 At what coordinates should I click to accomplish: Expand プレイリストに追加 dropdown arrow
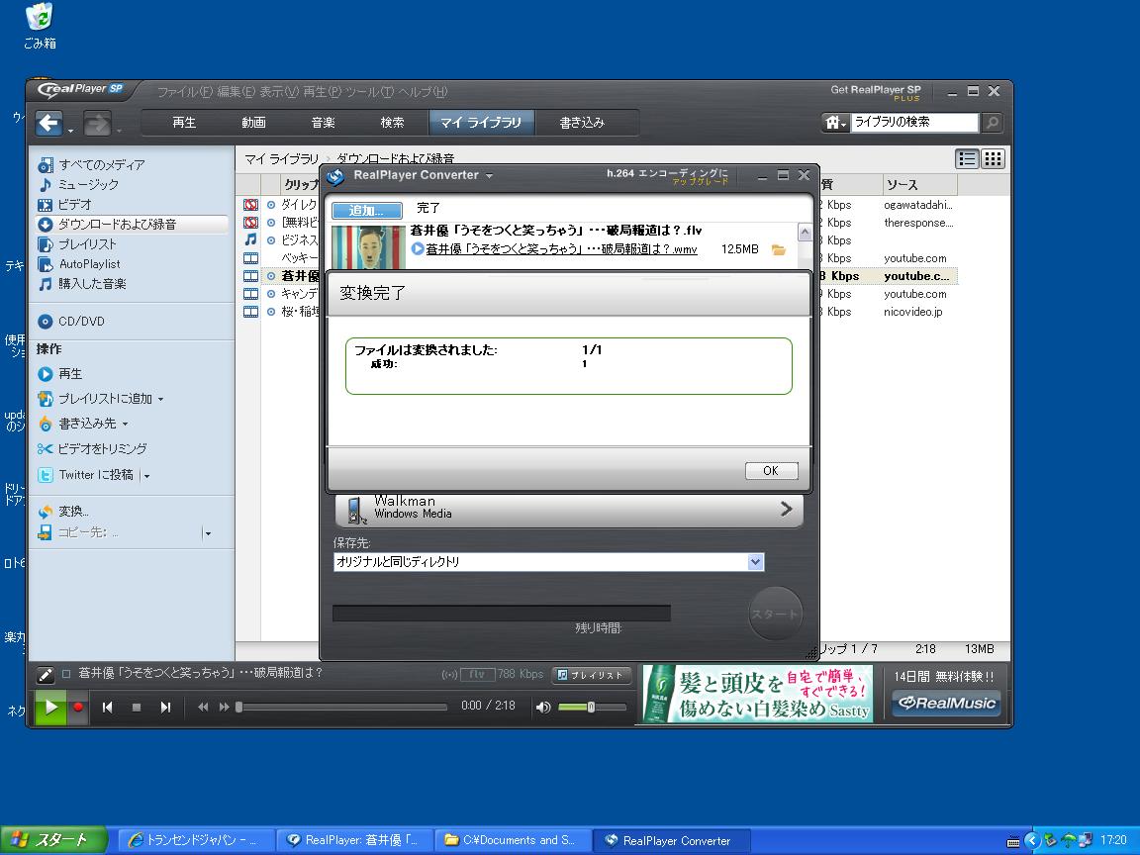point(160,399)
